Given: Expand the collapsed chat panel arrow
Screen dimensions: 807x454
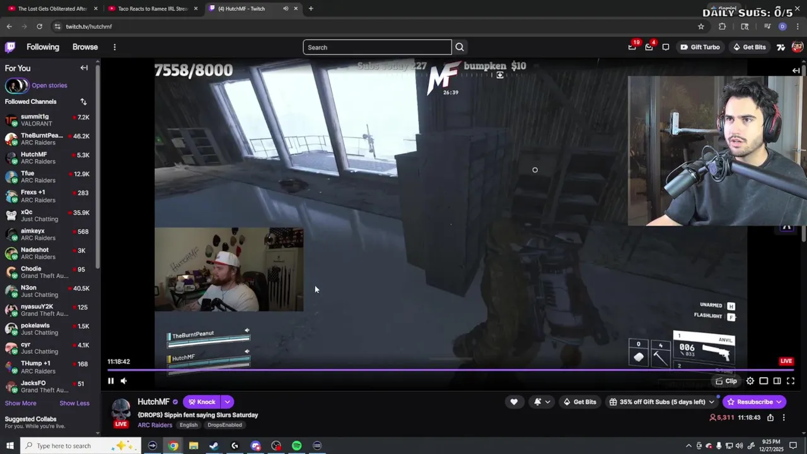Looking at the screenshot, I should click(x=796, y=71).
